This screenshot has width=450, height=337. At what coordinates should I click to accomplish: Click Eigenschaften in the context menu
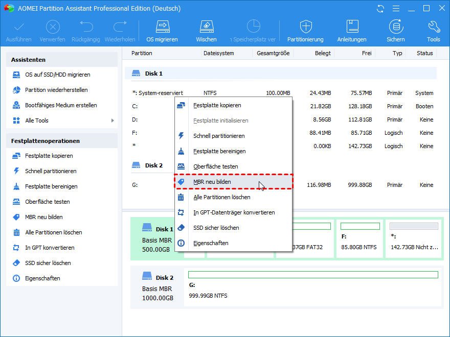[211, 243]
